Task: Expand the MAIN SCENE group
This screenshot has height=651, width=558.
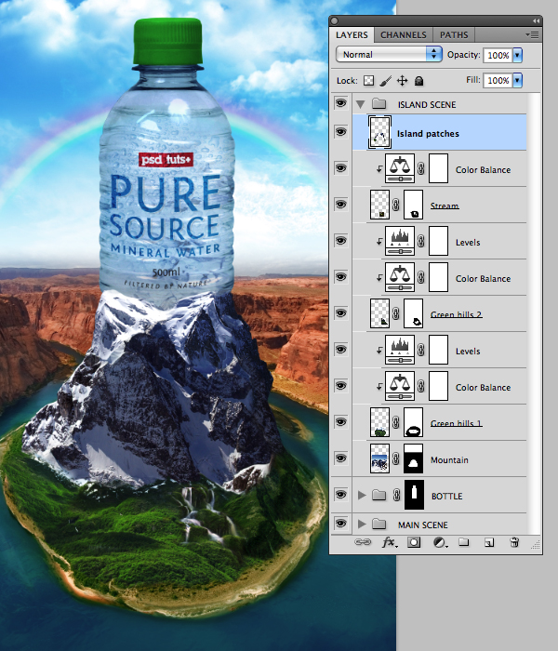Action: 362,524
